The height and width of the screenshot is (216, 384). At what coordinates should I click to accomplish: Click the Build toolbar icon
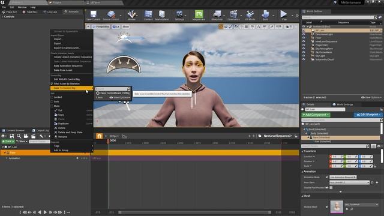coord(265,14)
